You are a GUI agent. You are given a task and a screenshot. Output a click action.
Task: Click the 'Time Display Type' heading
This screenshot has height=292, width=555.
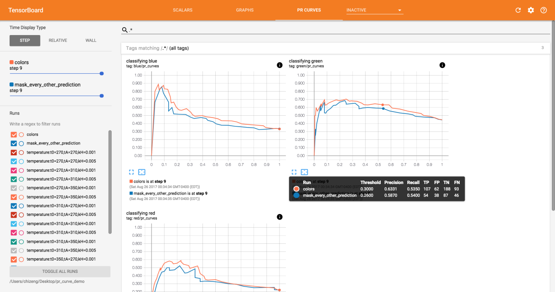(28, 27)
